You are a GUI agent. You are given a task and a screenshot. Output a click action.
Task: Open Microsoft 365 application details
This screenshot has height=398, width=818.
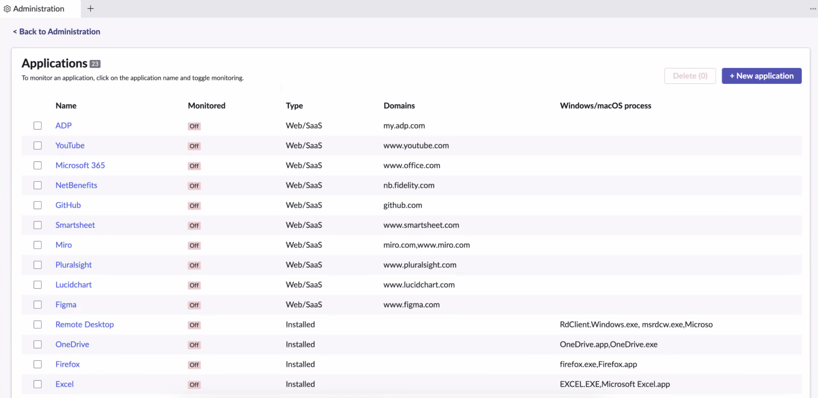click(x=80, y=165)
